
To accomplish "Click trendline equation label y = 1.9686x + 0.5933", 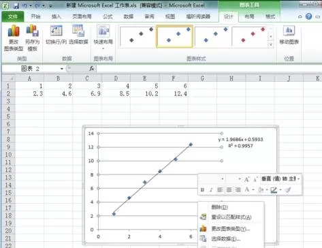I will (x=240, y=140).
